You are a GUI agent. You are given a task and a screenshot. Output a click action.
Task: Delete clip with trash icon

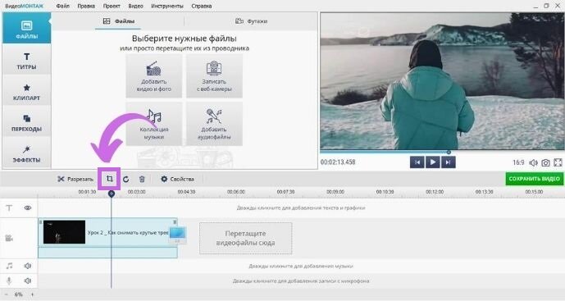tap(142, 179)
